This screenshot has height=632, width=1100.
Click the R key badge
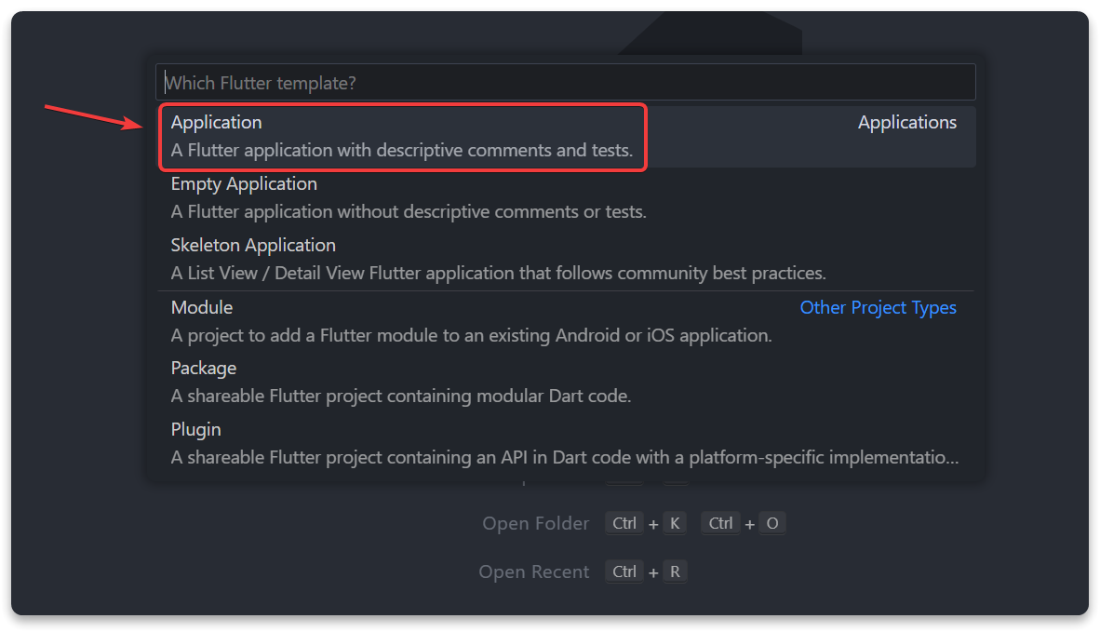[x=676, y=571]
